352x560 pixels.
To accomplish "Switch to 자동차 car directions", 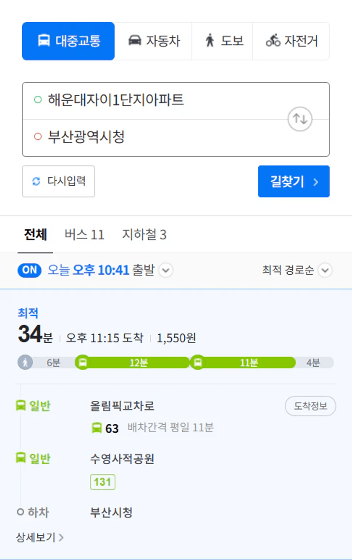I will coord(154,41).
